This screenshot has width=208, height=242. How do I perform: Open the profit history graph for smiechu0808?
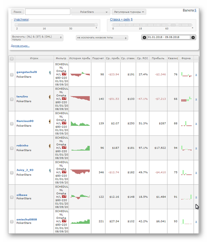[x=80, y=222]
